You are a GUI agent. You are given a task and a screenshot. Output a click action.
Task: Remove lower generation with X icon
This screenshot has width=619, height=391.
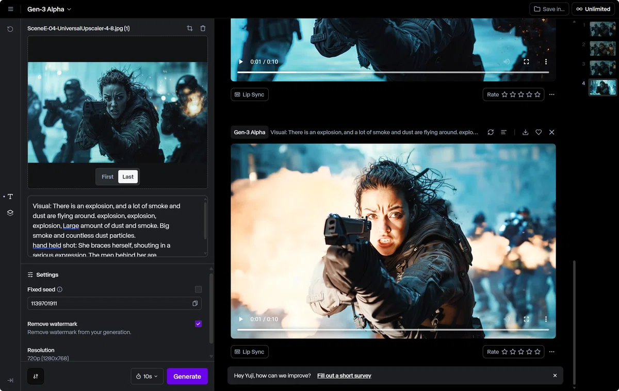[551, 132]
